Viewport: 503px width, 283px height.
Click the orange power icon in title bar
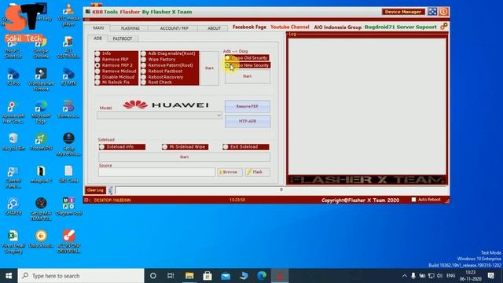[443, 12]
